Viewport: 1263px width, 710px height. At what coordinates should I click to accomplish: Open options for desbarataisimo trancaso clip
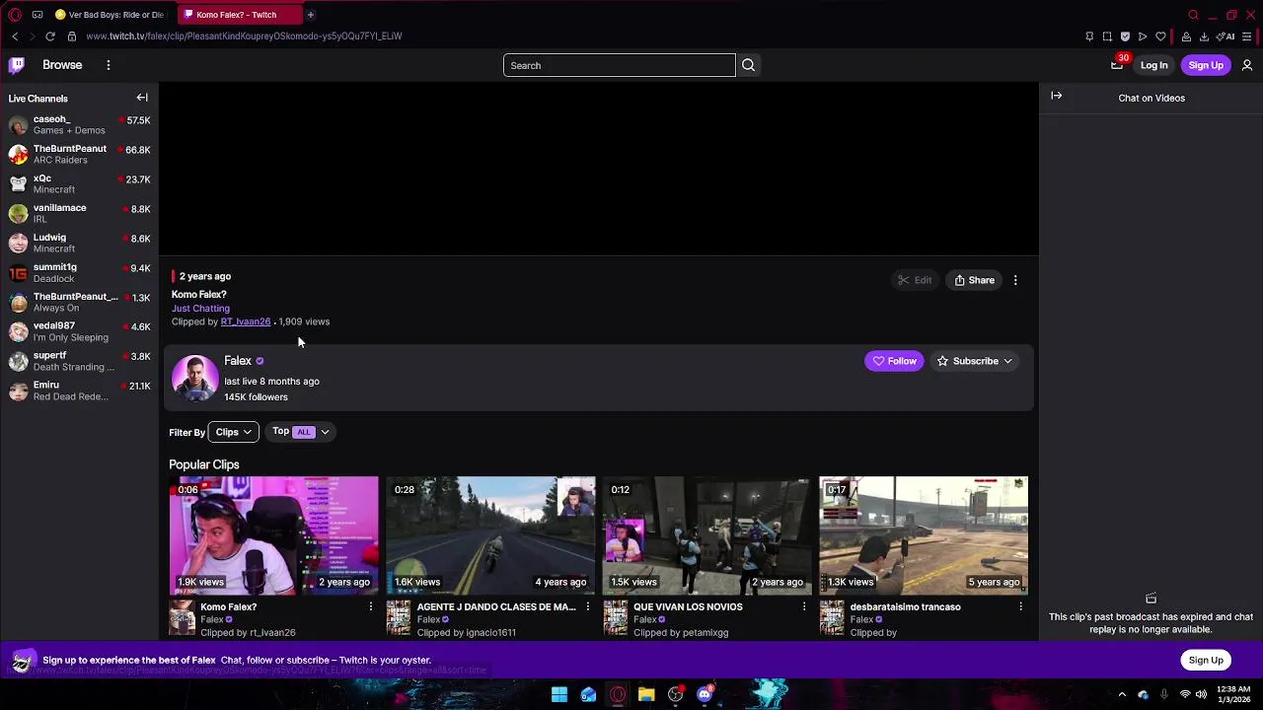pyautogui.click(x=1021, y=607)
